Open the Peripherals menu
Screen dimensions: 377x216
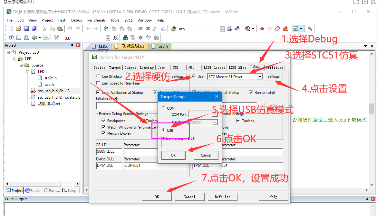pyautogui.click(x=96, y=20)
